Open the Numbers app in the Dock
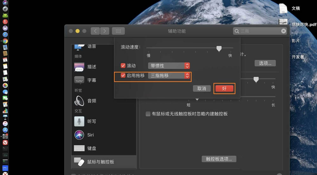Image resolution: width=317 pixels, height=175 pixels. tap(5, 111)
